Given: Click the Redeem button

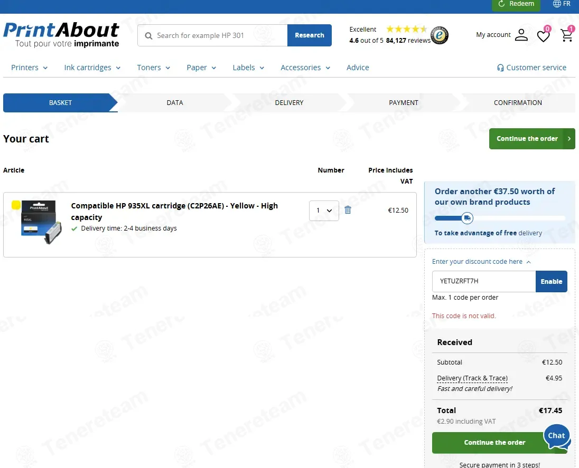Looking at the screenshot, I should tap(516, 4).
